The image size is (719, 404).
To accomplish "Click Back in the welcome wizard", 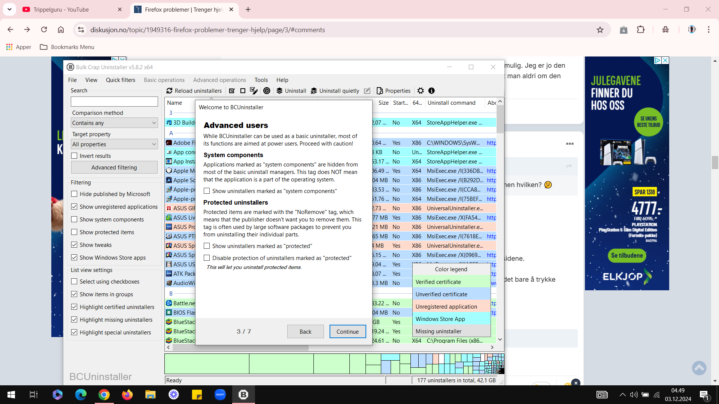I will [x=305, y=331].
